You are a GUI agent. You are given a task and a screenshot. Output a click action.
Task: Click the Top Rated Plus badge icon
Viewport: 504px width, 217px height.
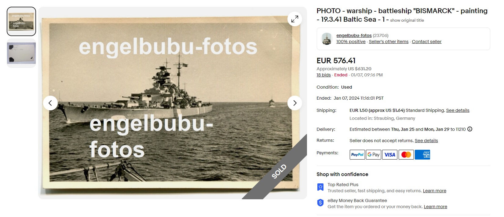click(320, 187)
